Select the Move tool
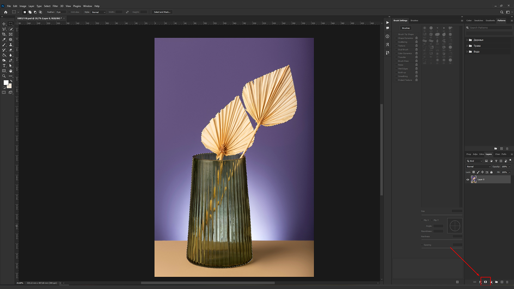The height and width of the screenshot is (289, 514). click(x=4, y=24)
